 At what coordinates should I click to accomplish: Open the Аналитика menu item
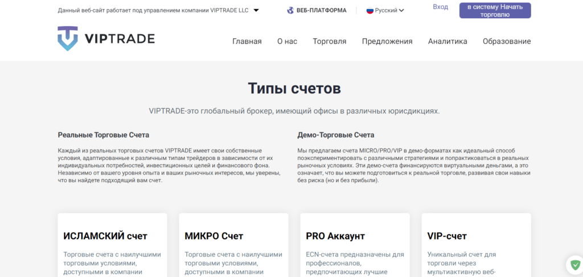(x=447, y=41)
